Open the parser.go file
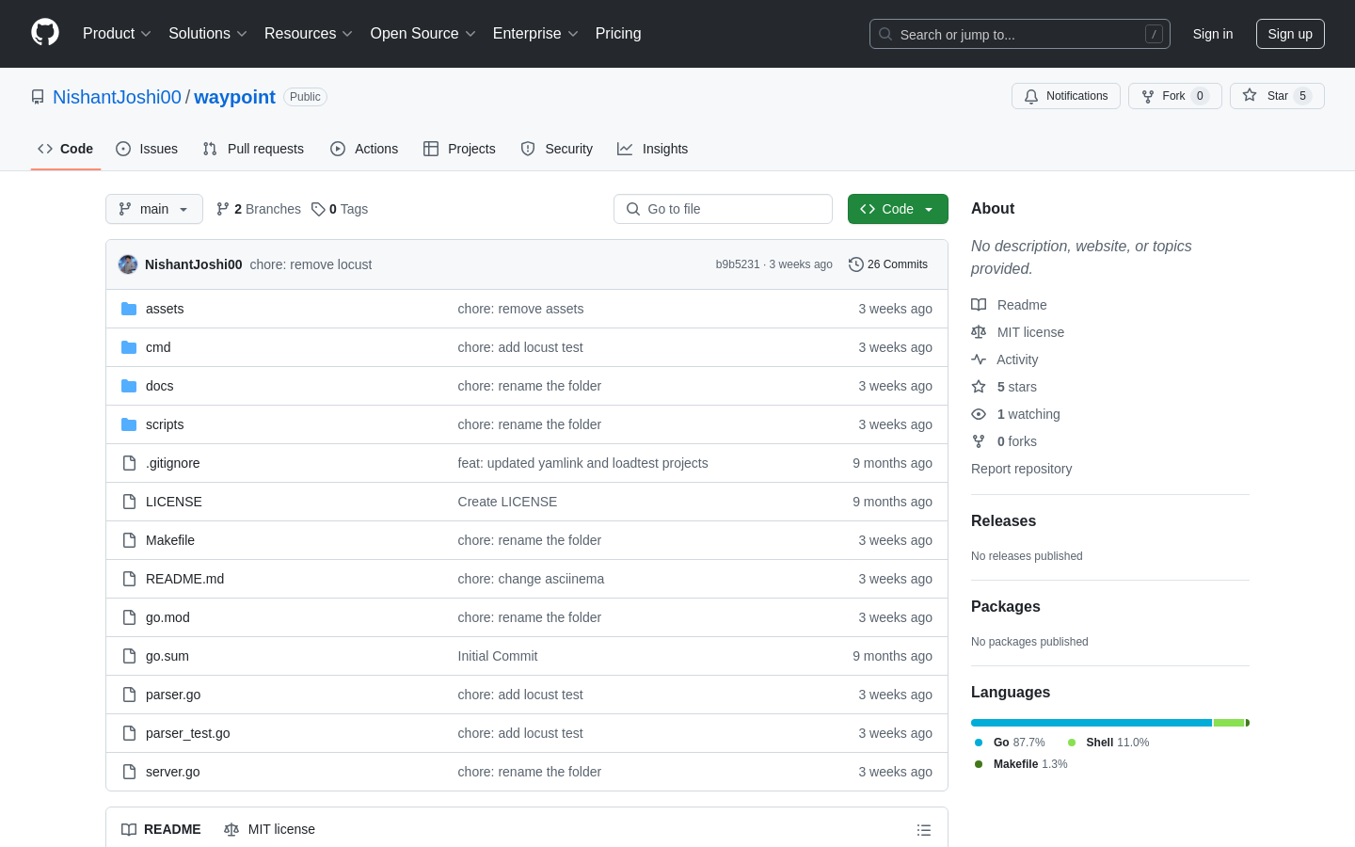 pos(173,695)
